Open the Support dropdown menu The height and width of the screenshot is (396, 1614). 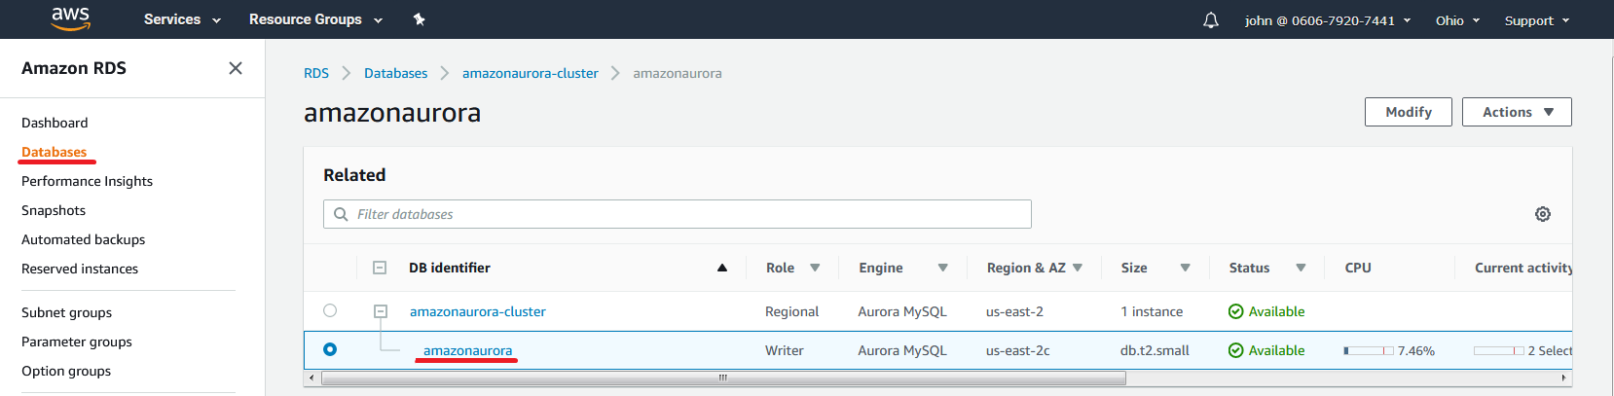pyautogui.click(x=1537, y=20)
